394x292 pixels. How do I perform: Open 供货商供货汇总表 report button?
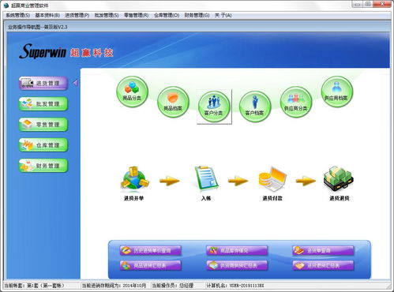tap(237, 265)
